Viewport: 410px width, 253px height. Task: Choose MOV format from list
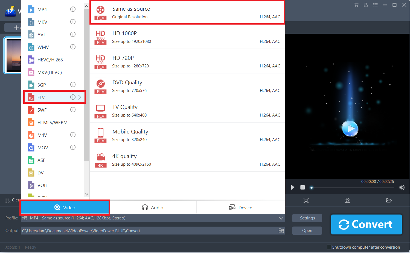coord(43,148)
